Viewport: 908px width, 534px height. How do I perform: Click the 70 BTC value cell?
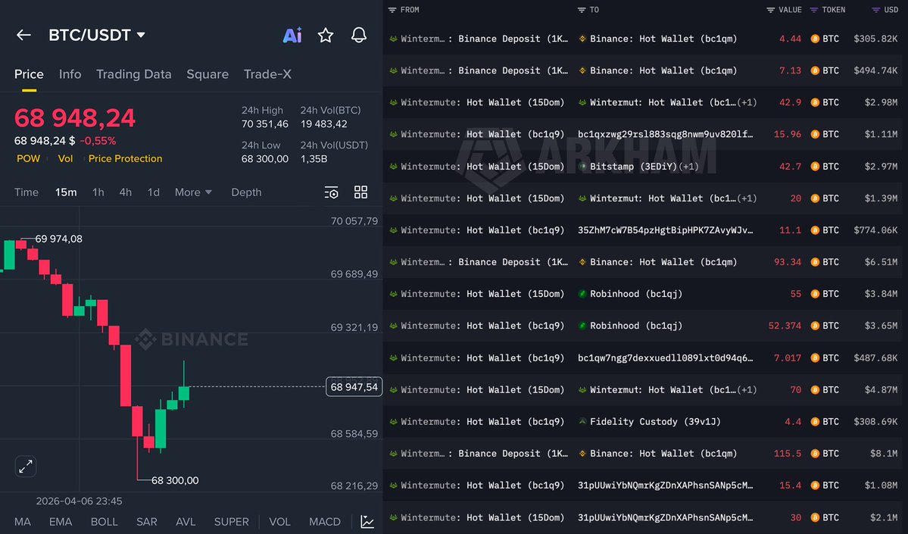[x=796, y=390]
